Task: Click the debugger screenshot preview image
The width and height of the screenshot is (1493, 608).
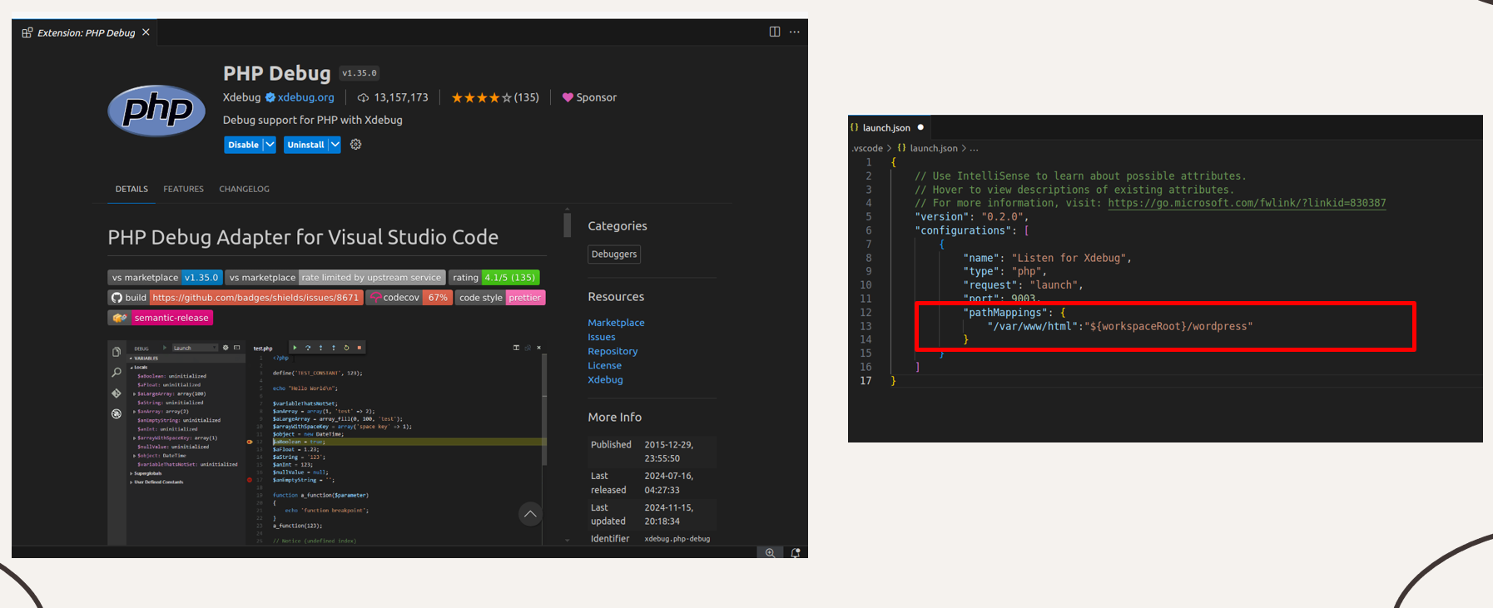Action: (x=327, y=442)
